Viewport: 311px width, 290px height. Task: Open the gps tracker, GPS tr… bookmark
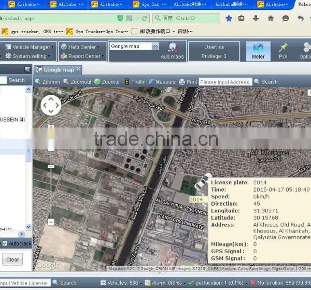coord(33,32)
